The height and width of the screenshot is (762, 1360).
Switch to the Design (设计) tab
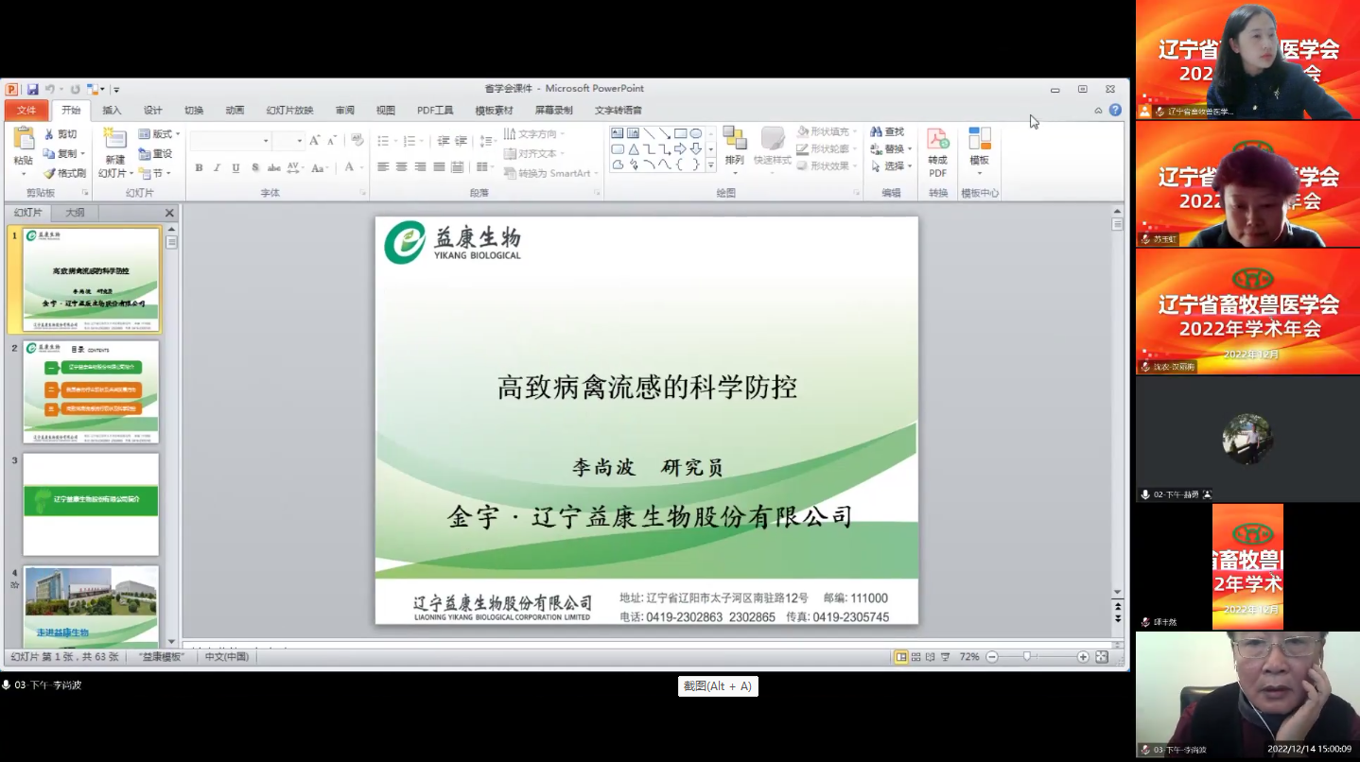[153, 111]
